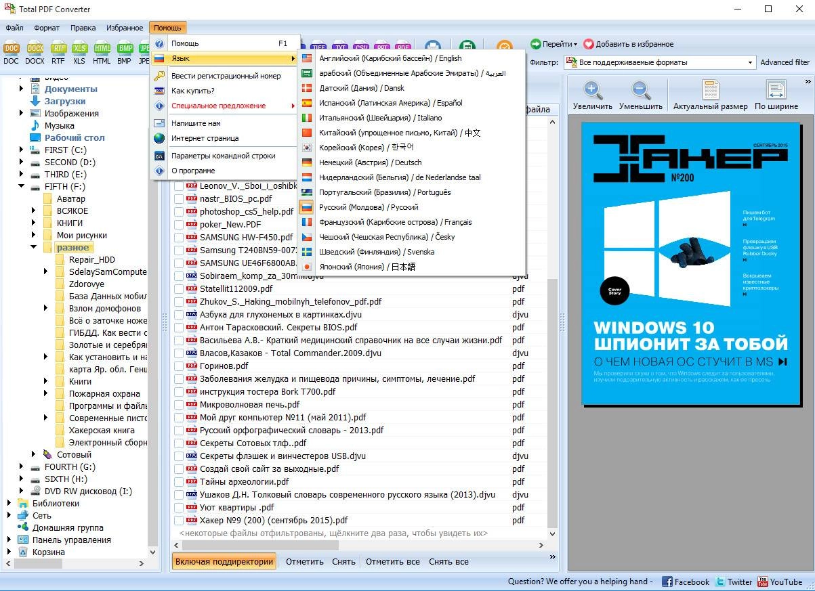Select DVD RW дисковод (I:) drive
815x591 pixels.
click(x=88, y=491)
